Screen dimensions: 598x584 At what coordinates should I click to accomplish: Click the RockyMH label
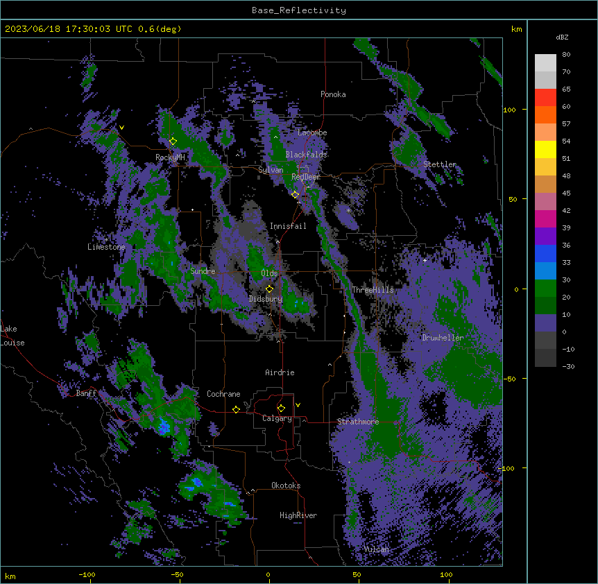tap(170, 157)
